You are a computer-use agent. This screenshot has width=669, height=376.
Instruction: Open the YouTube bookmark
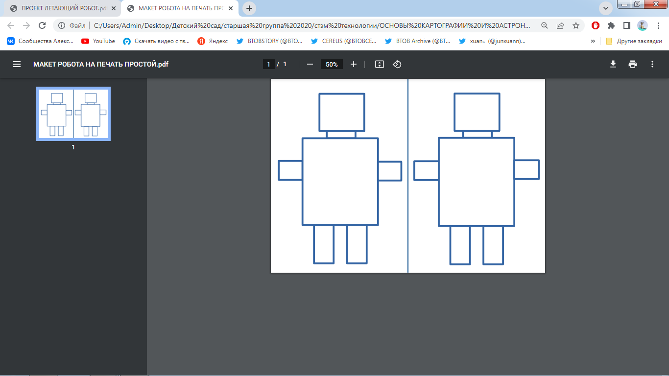(98, 41)
